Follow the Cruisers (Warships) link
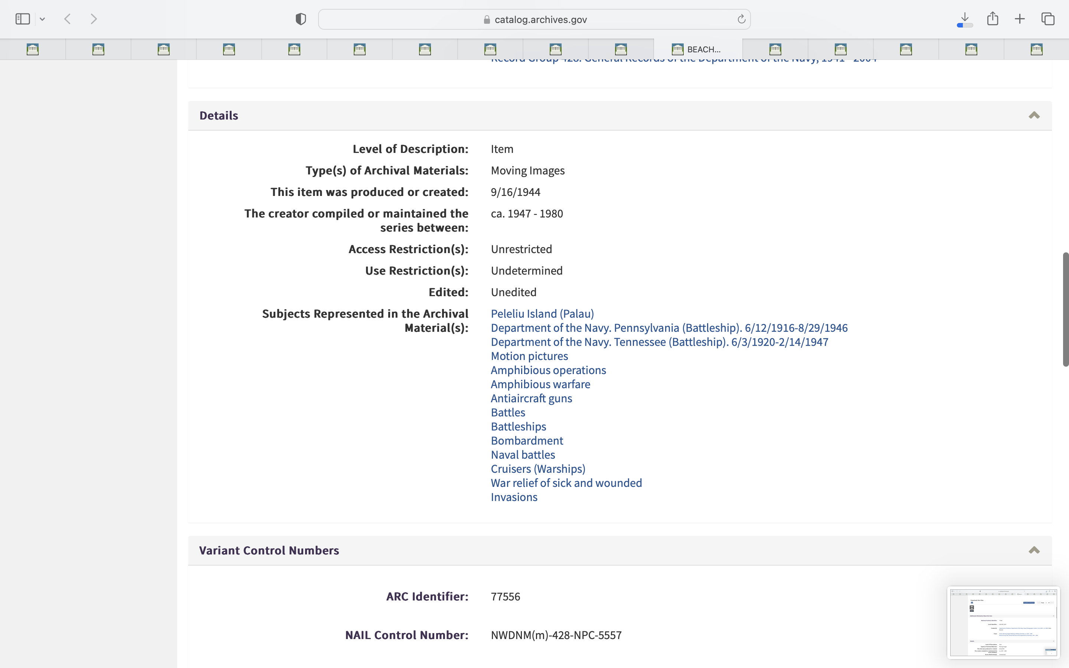 tap(537, 469)
